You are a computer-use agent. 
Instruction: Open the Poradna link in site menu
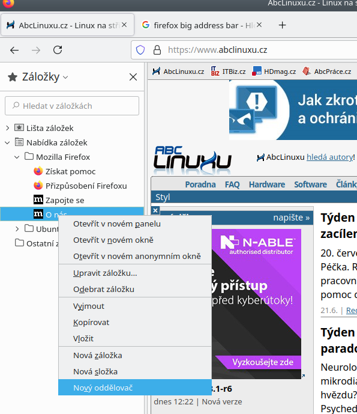200,184
